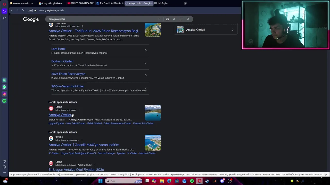Stop page loading with the X button
Viewport: 330px width, 185px height.
23,10
